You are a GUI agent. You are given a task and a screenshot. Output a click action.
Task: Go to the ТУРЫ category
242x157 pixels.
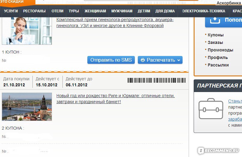tap(74, 11)
